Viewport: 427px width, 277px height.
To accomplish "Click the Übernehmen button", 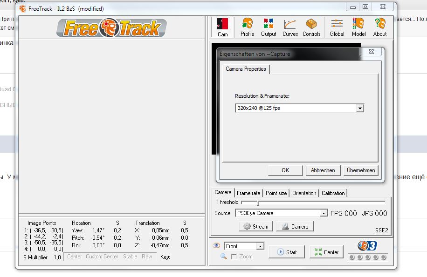I will pyautogui.click(x=361, y=170).
